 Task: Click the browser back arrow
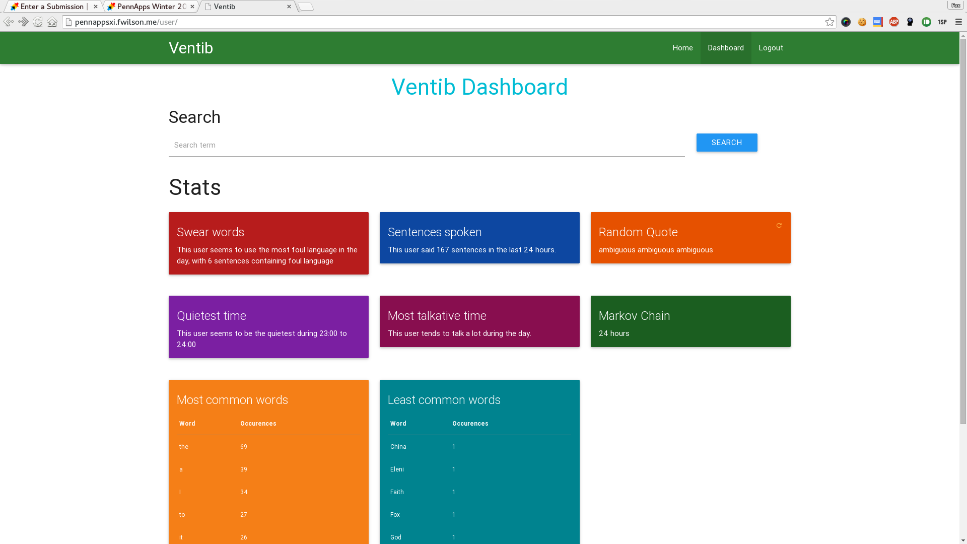(8, 22)
